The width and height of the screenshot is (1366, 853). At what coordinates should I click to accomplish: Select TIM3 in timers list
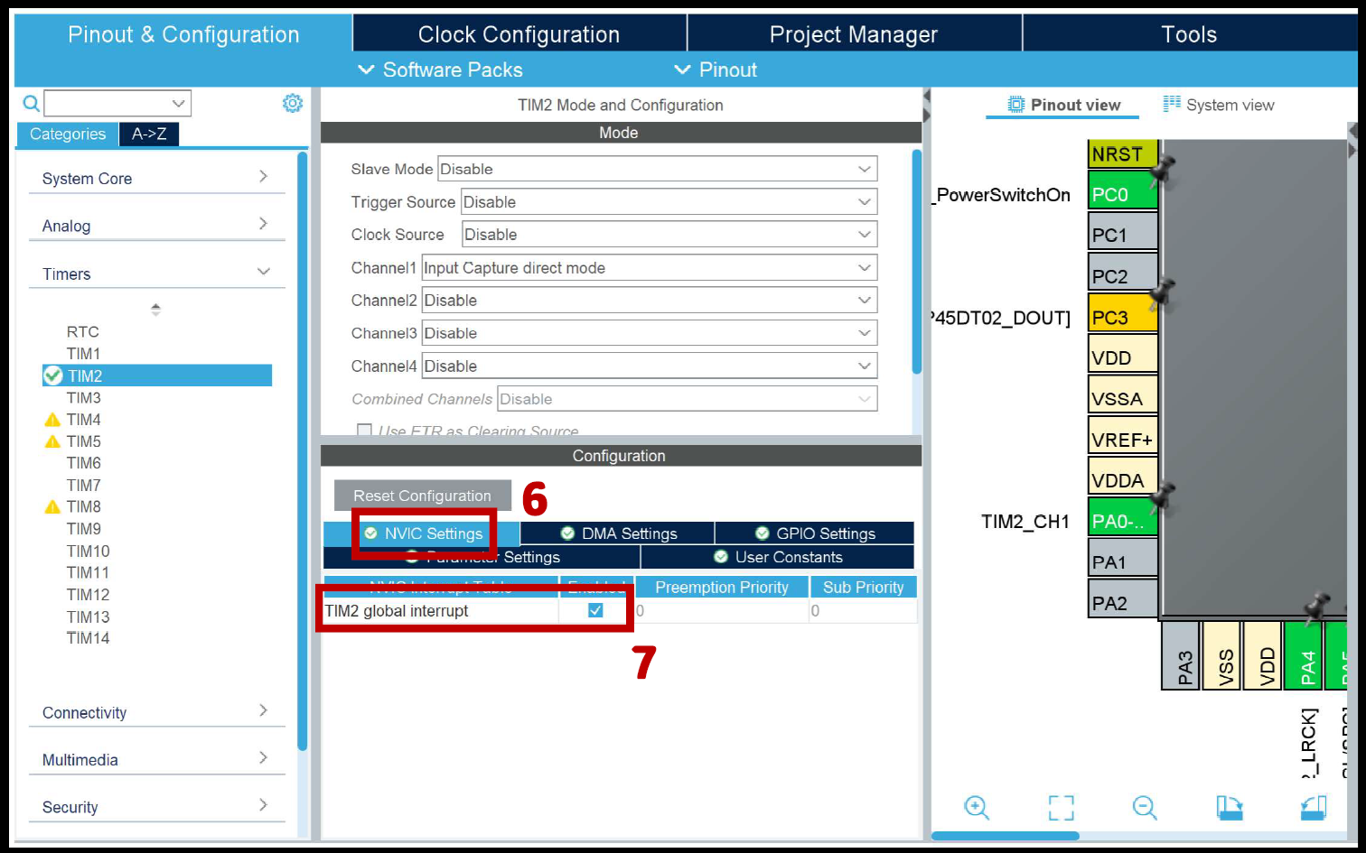coord(83,397)
